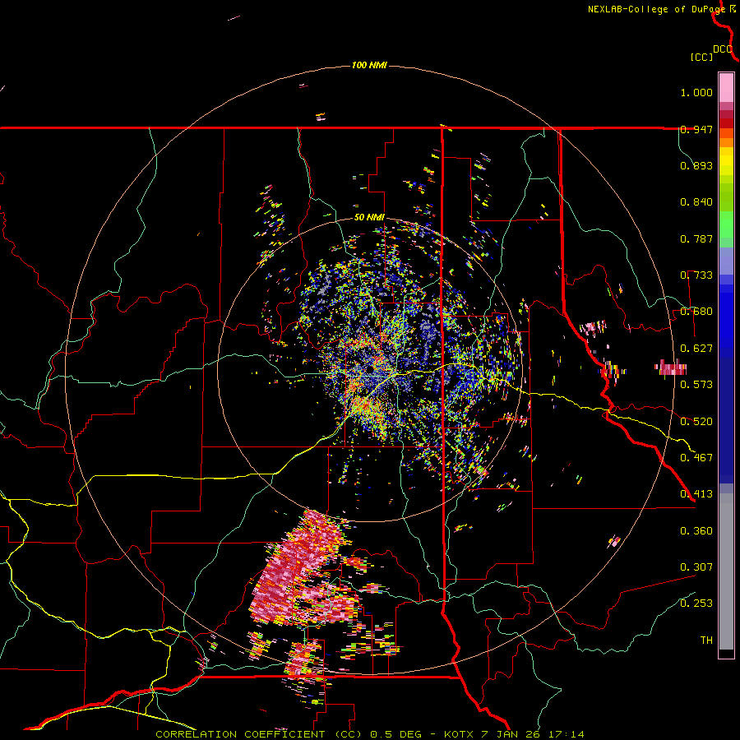Click the 0.307 legend value

click(696, 567)
